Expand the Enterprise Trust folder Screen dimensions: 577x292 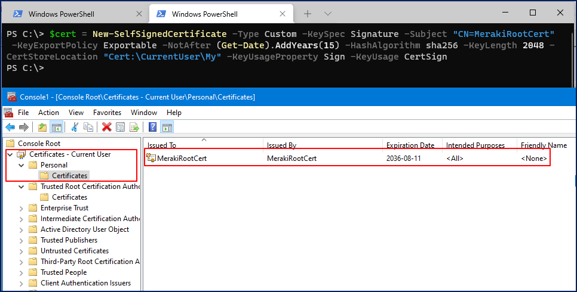click(x=22, y=208)
